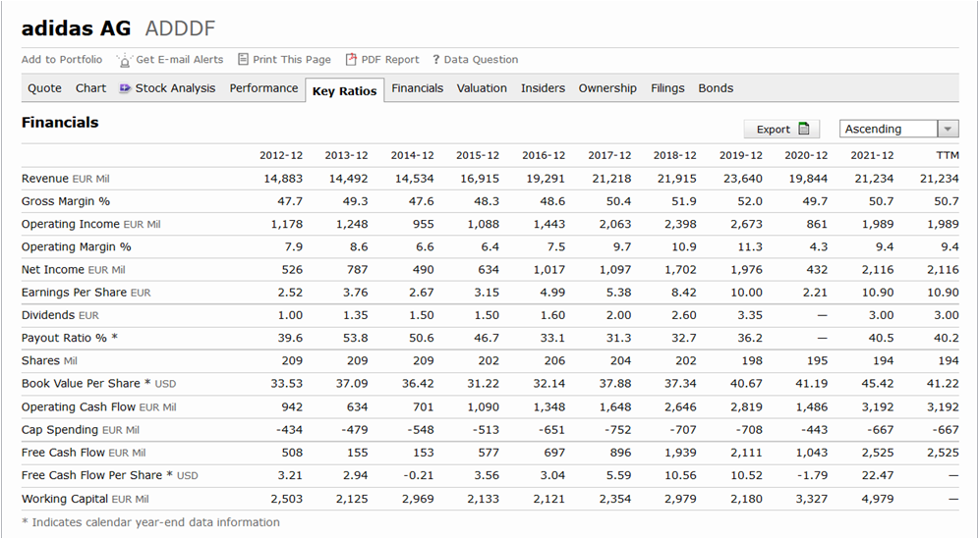979x539 pixels.
Task: Click the Get E-mail Alerts link text
Action: (180, 60)
